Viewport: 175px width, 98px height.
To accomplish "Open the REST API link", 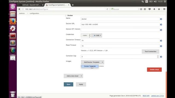I will pos(146,96).
